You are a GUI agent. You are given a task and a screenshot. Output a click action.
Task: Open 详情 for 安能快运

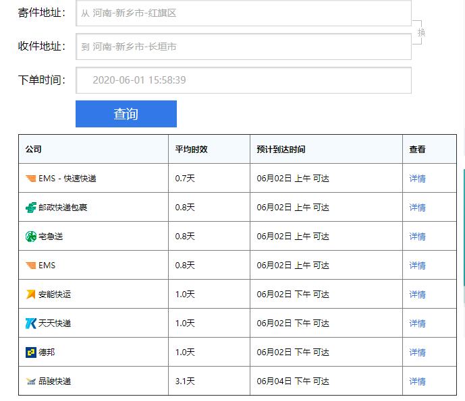click(x=417, y=295)
